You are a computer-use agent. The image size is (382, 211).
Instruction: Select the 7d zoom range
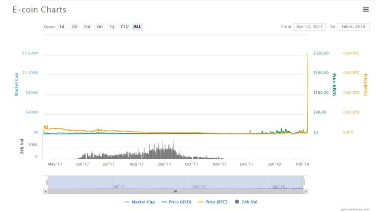[74, 26]
